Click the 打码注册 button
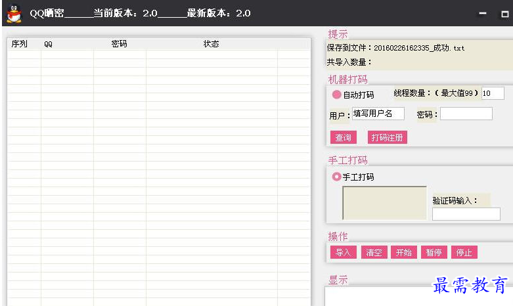This screenshot has height=306, width=513. coord(387,137)
